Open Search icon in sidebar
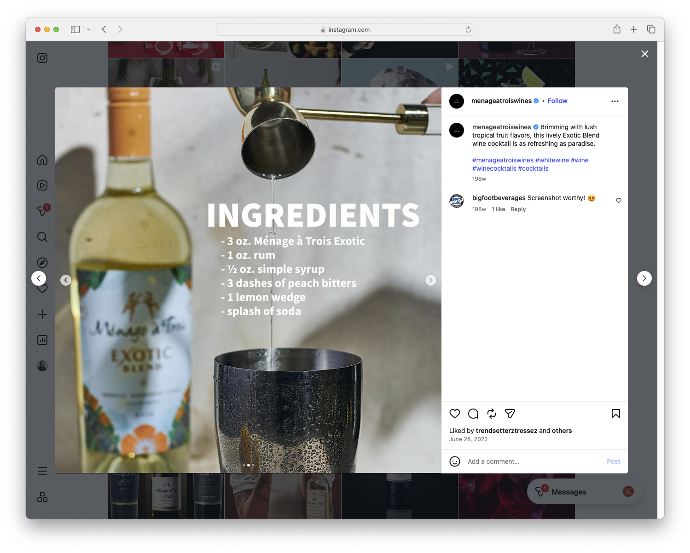 42,237
